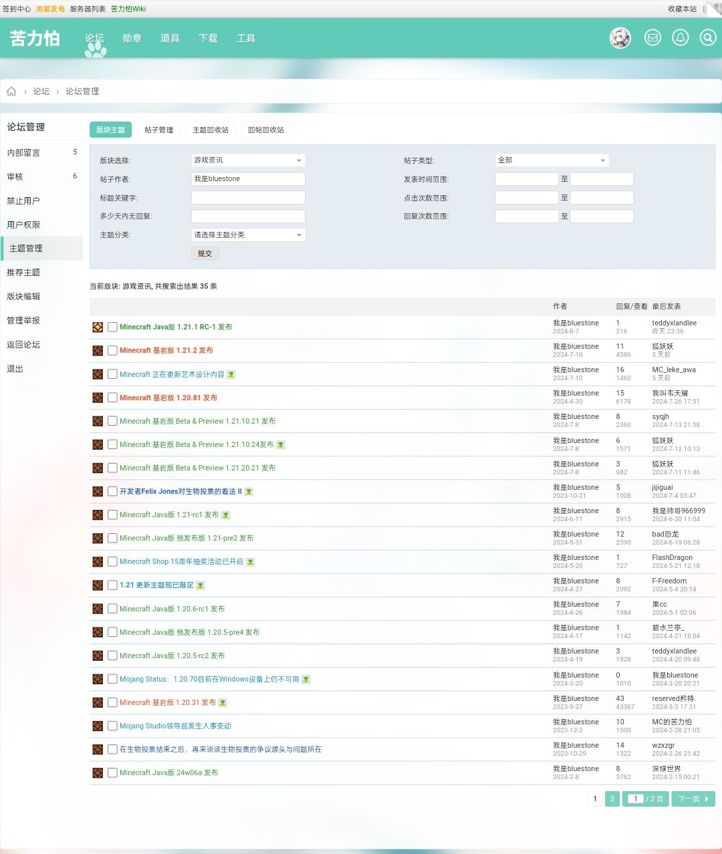
Task: Open the user avatar profile
Action: click(x=620, y=38)
